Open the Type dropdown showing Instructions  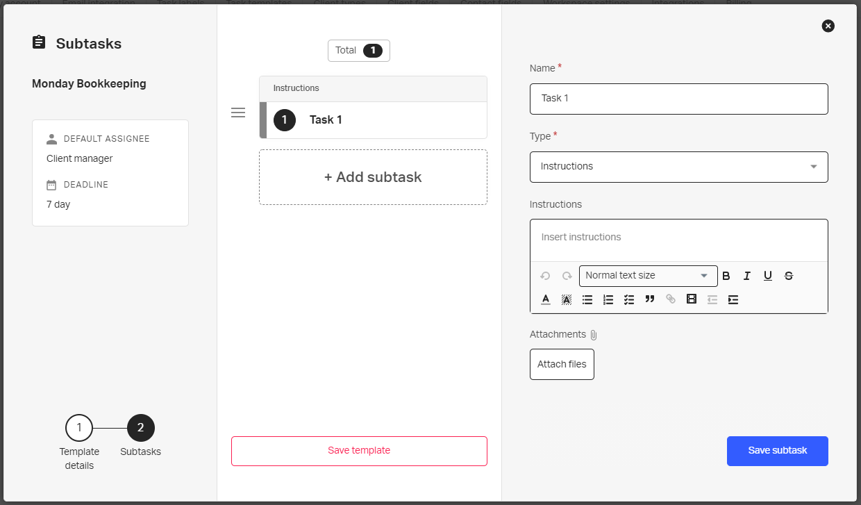tap(678, 167)
